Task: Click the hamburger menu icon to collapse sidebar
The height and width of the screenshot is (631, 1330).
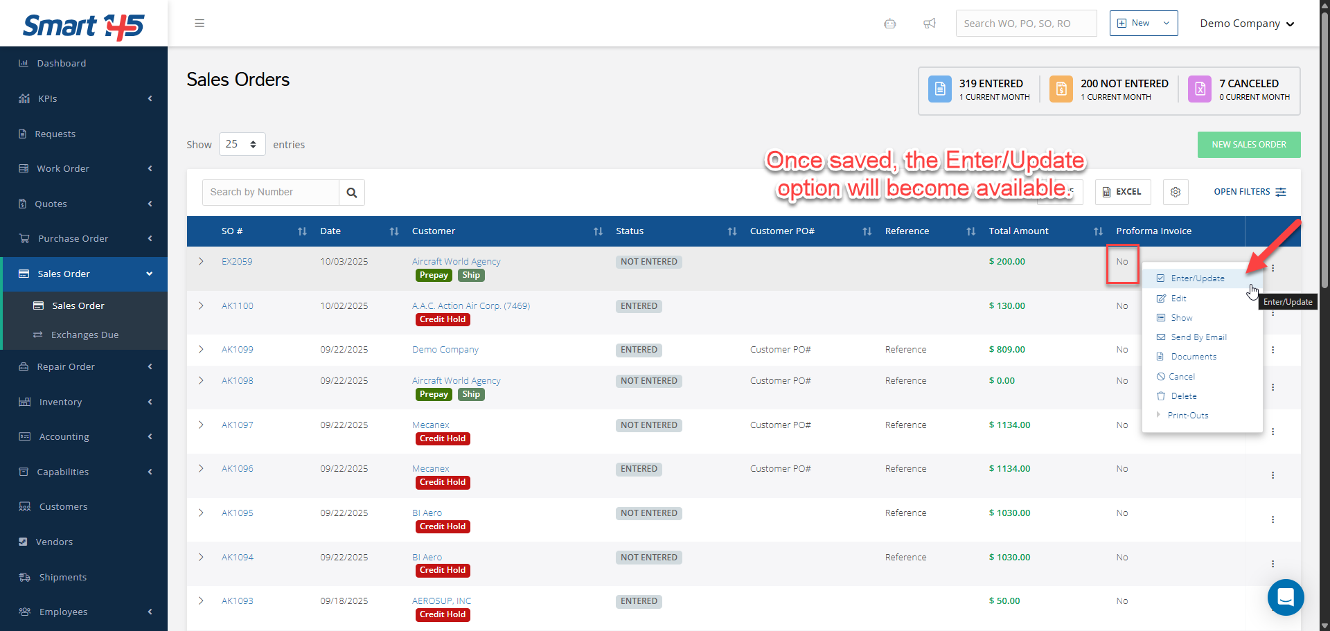Action: (199, 24)
